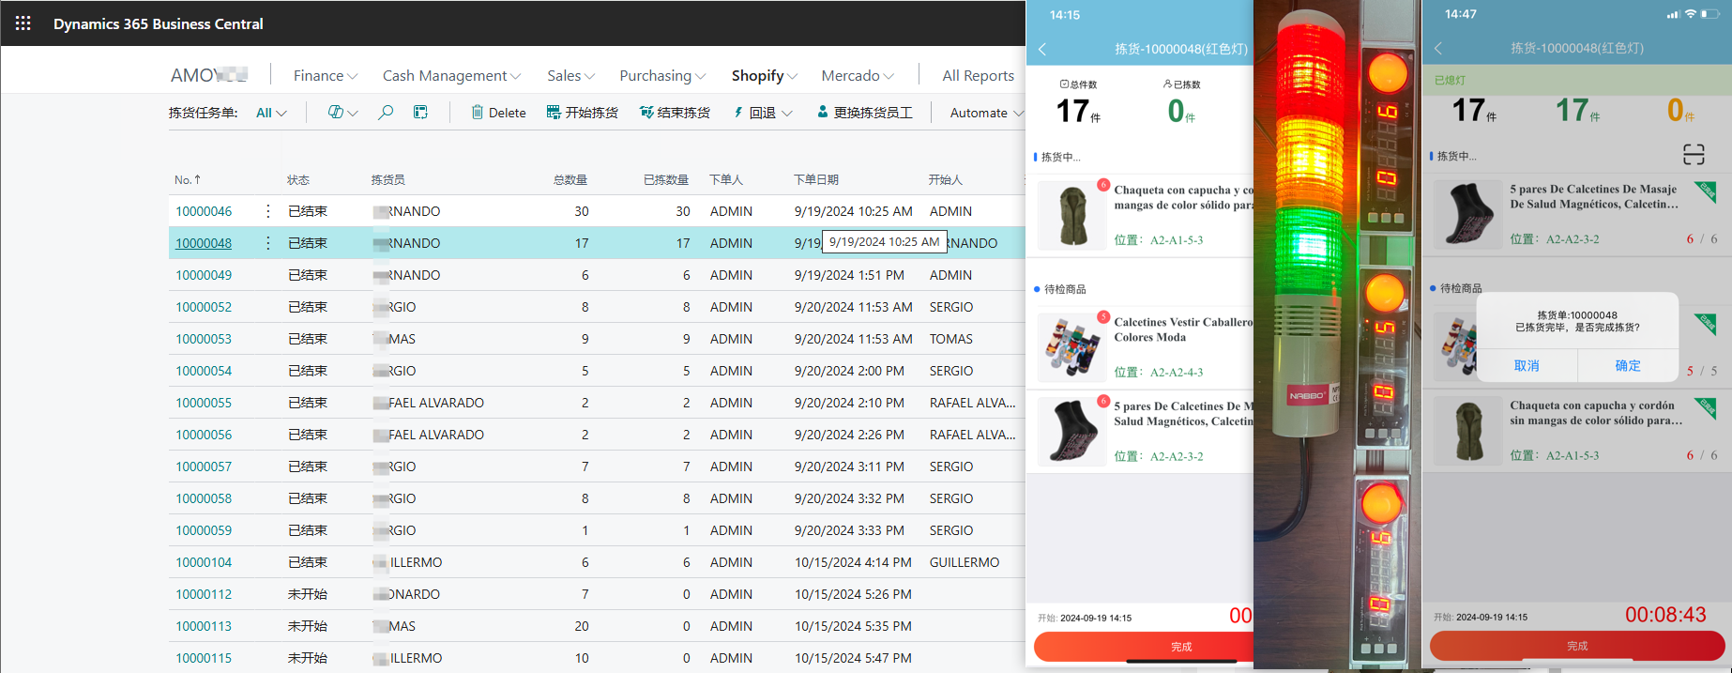Click 更换拣货员工 change picker action
The width and height of the screenshot is (1732, 673).
tap(864, 113)
